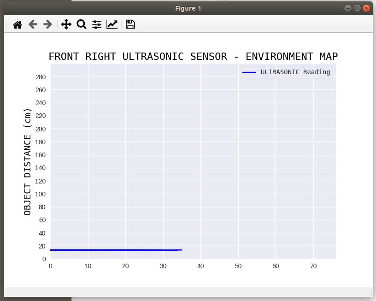
Task: Click the y-axis tick label 60
Action: [42, 220]
